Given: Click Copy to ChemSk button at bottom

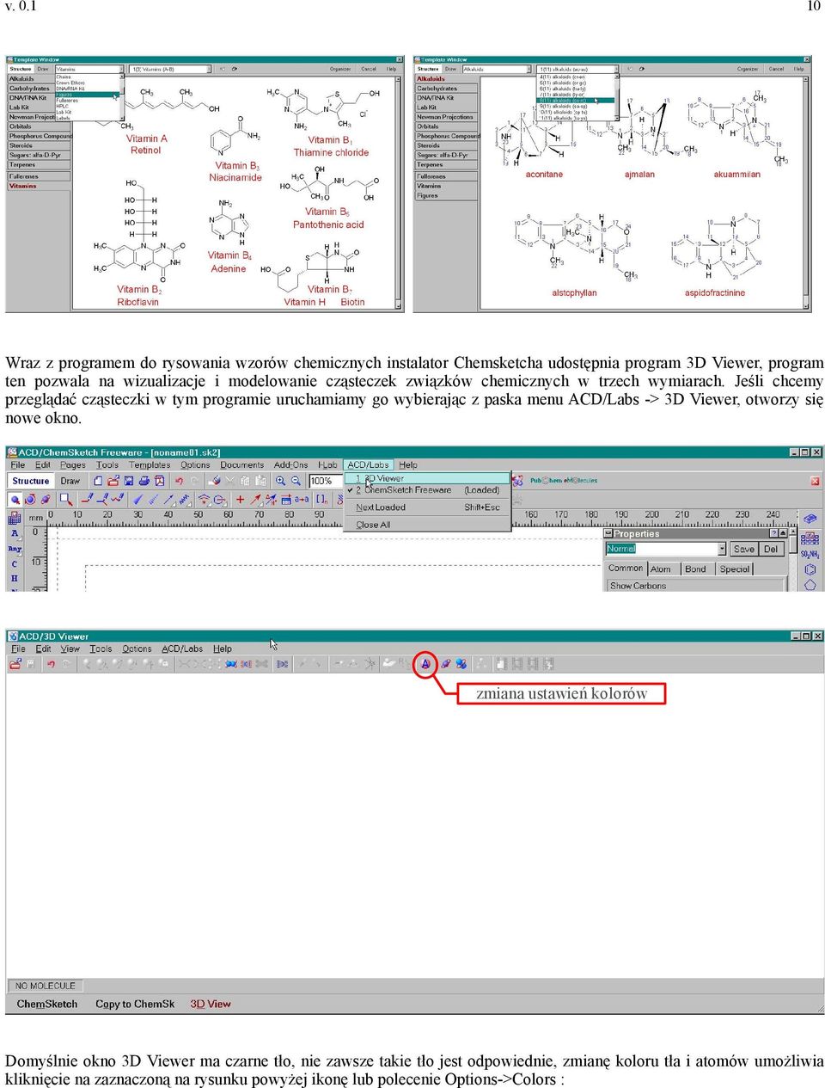Looking at the screenshot, I should tap(135, 1004).
